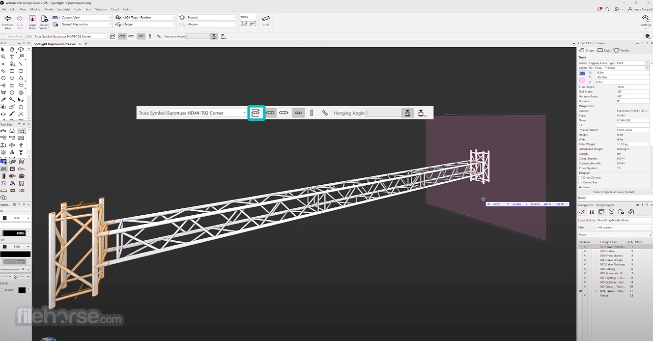Open the Spotlight menu
Image resolution: width=653 pixels, height=341 pixels.
(x=63, y=9)
